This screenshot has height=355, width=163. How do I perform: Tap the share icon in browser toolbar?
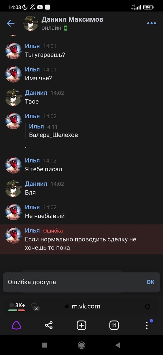[49, 325]
